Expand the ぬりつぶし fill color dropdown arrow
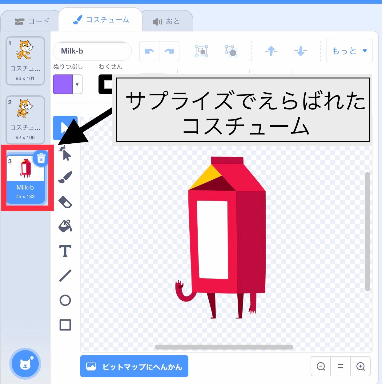Image resolution: width=382 pixels, height=384 pixels. click(x=77, y=84)
